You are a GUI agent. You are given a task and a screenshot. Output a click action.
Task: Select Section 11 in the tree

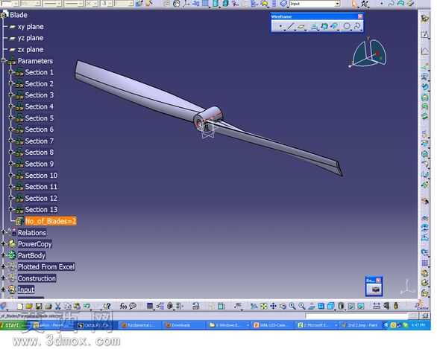41,187
